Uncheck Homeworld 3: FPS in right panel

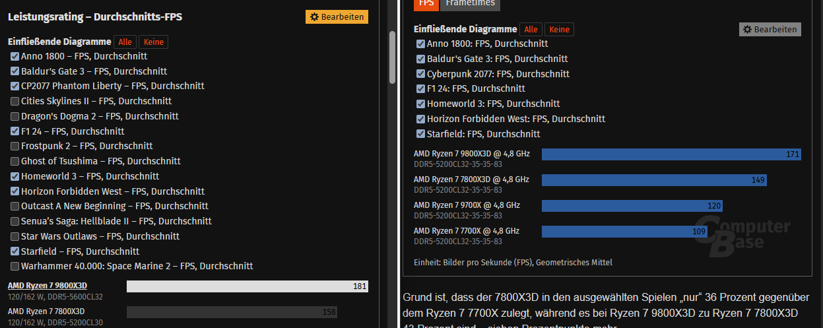point(420,104)
